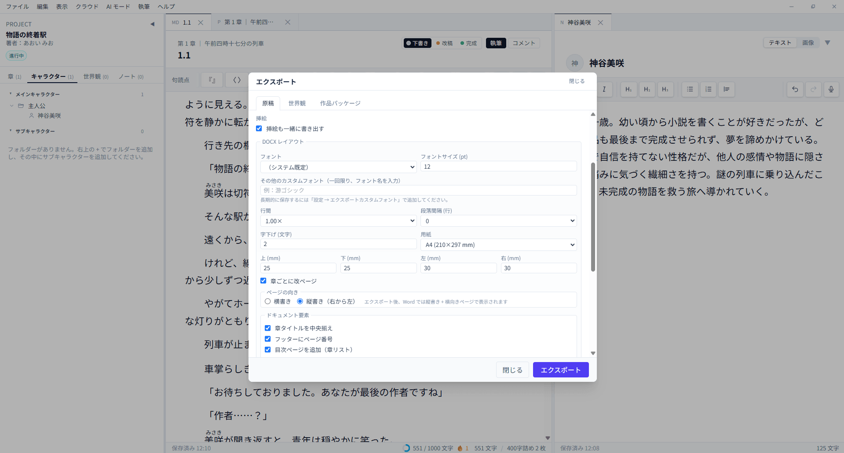844x453 pixels.
Task: Apply the H1 heading style
Action: click(628, 89)
